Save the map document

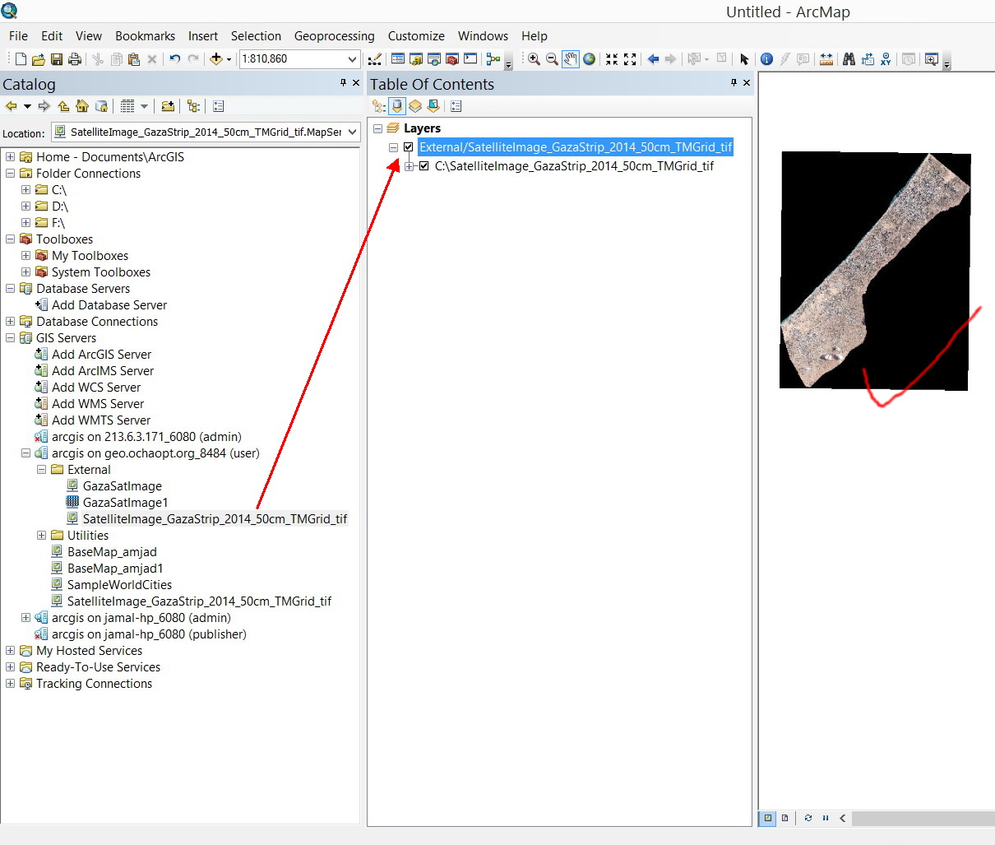click(57, 59)
